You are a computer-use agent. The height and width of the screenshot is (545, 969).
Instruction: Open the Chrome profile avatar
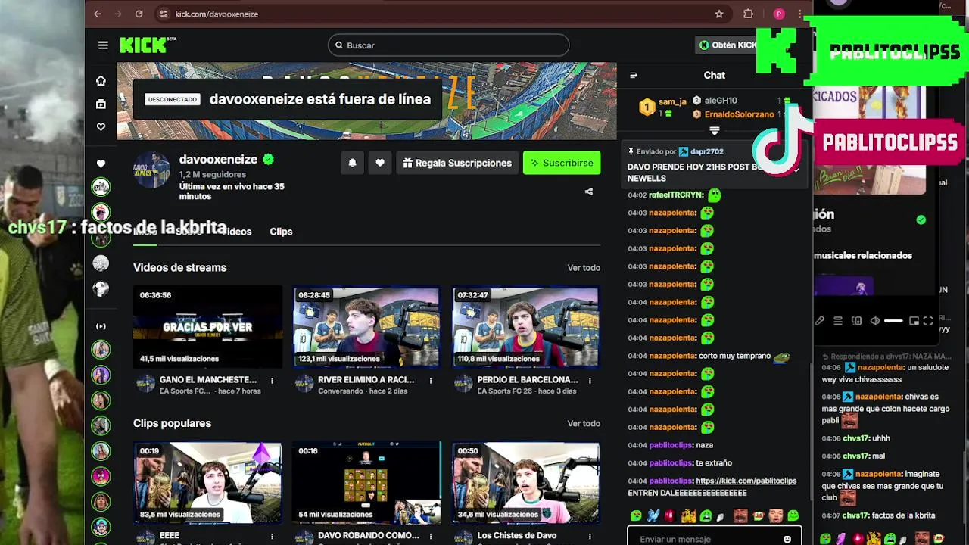[x=779, y=14]
